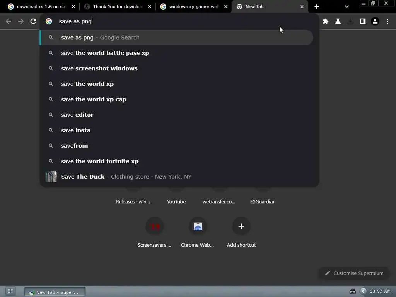Screen dimensions: 396x297
Task: Close the 'windows xp gamer wal' tab
Action: [226, 7]
